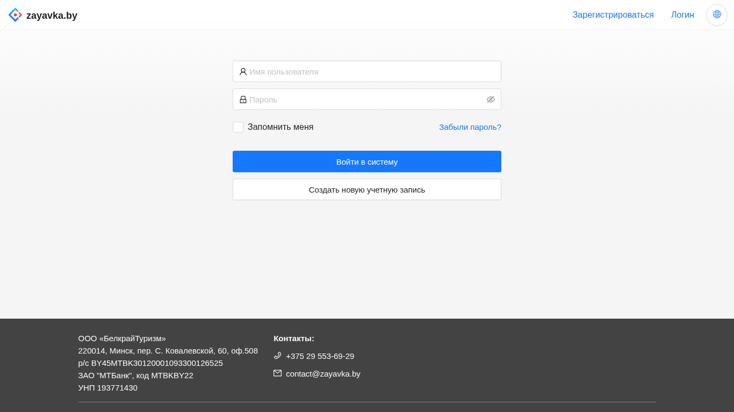Select "Логин" in the top navigation
Image resolution: width=734 pixels, height=412 pixels.
(682, 15)
